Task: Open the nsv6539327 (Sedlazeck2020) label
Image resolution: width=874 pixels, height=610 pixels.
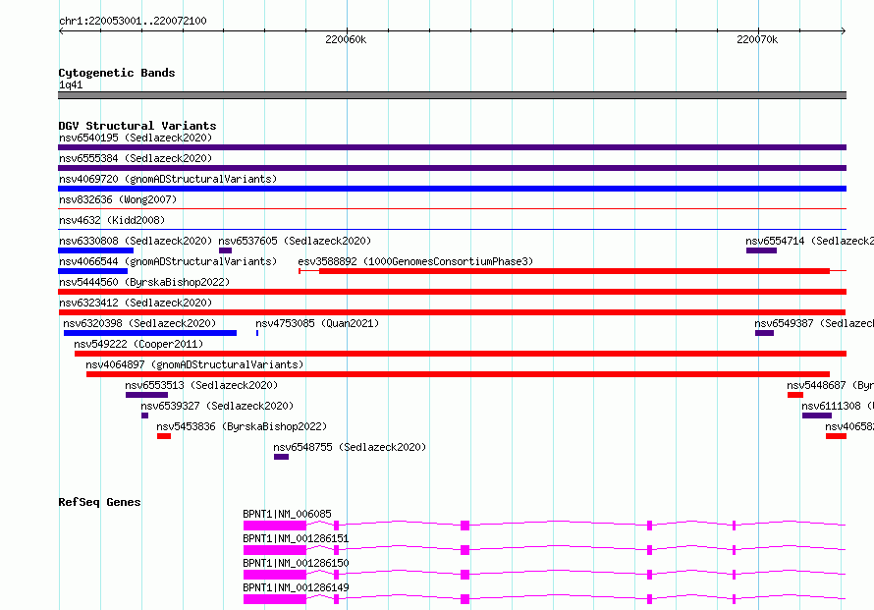Action: click(x=217, y=406)
